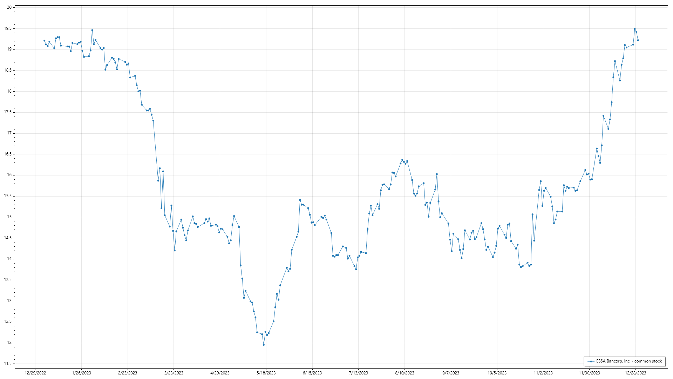Click the 12/28/2023 x-axis date label
The width and height of the screenshot is (673, 379).
coord(635,373)
